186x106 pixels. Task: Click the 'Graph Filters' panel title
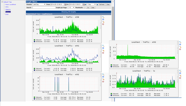[x=32, y=2]
